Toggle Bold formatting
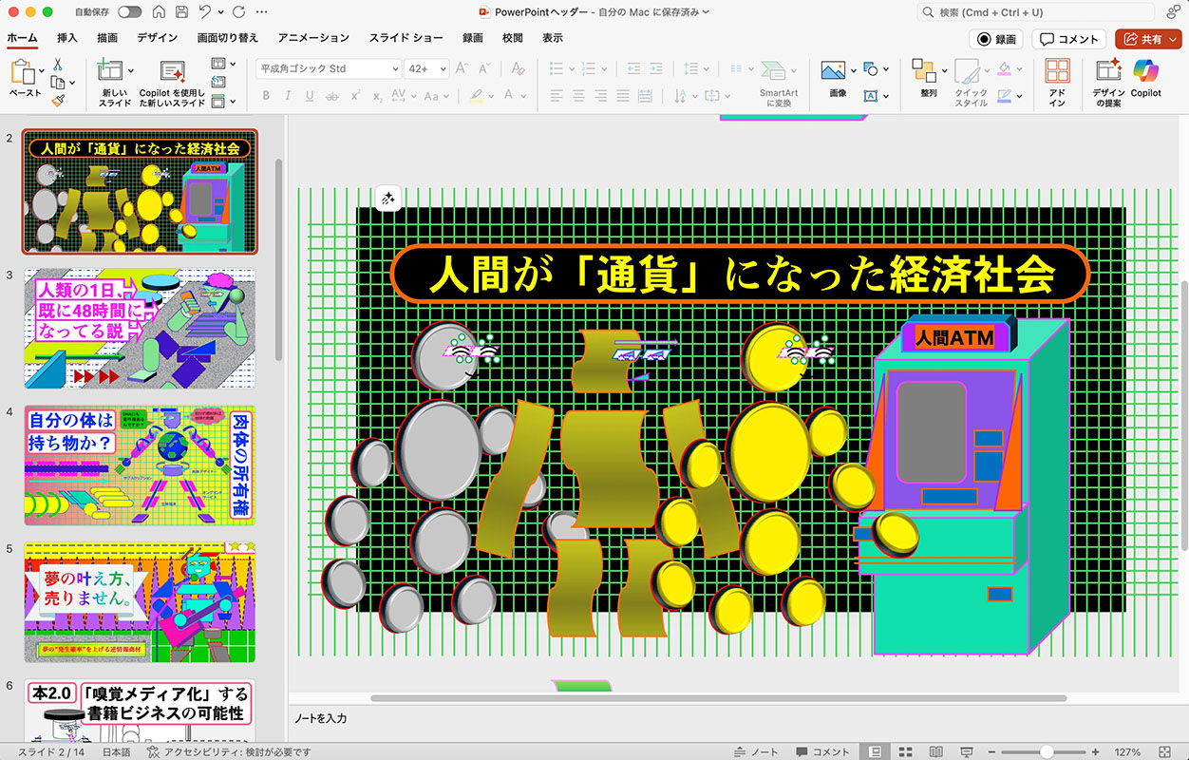The image size is (1189, 760). coord(266,96)
